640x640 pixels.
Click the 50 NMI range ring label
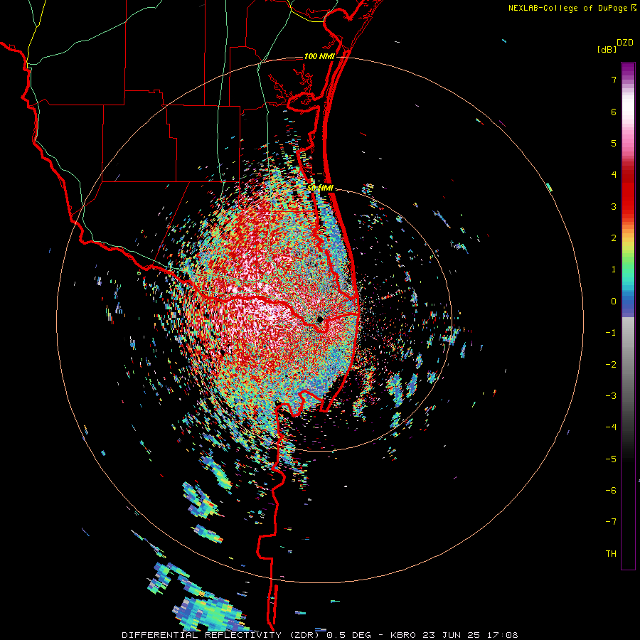click(x=321, y=188)
